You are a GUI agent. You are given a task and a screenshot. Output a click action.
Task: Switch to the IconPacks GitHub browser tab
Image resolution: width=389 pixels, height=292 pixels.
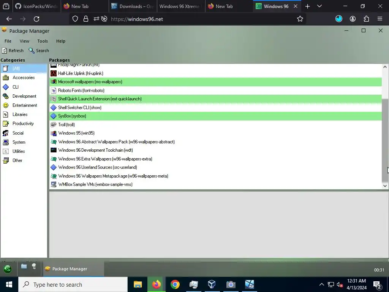click(36, 6)
